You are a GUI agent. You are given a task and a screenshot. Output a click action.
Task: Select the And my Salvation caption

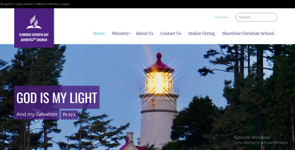pos(37,114)
